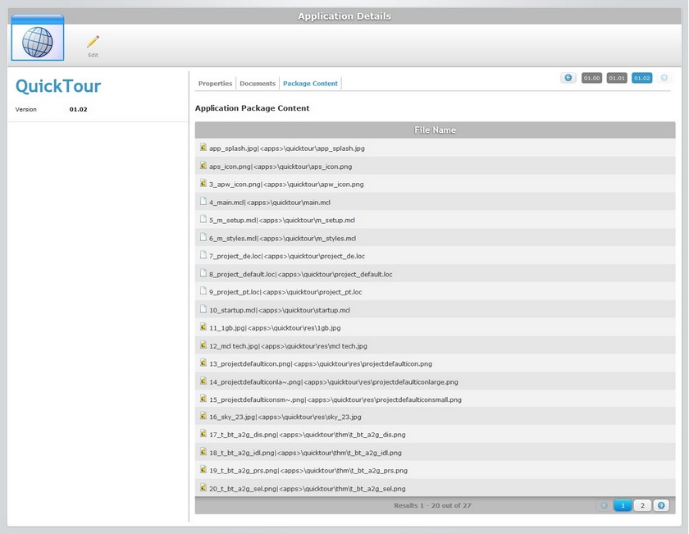Click the File Name column header
The image size is (689, 534).
click(x=435, y=130)
